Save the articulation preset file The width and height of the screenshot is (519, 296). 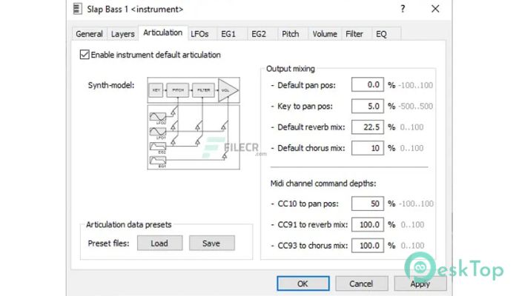pyautogui.click(x=212, y=243)
